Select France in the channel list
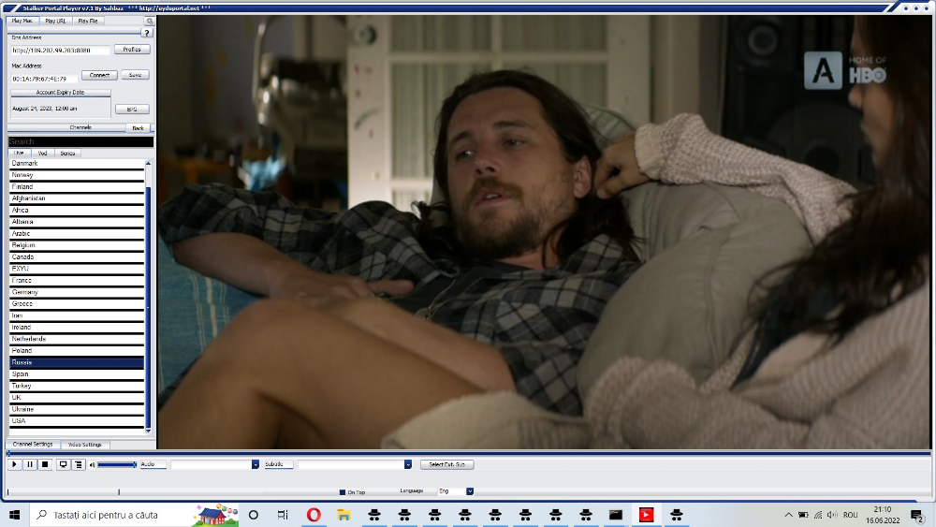This screenshot has height=527, width=936. click(77, 281)
